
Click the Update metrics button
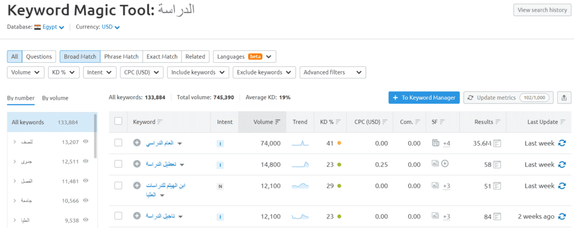point(508,97)
